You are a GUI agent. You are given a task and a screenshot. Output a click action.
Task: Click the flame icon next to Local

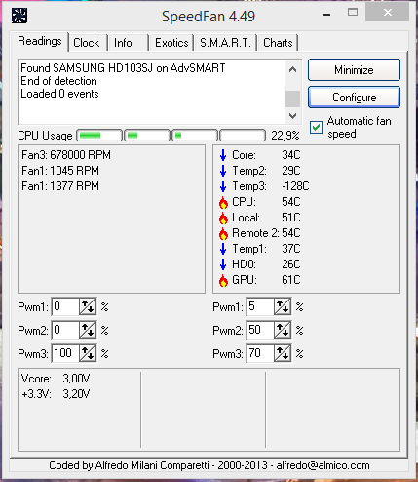coord(223,218)
